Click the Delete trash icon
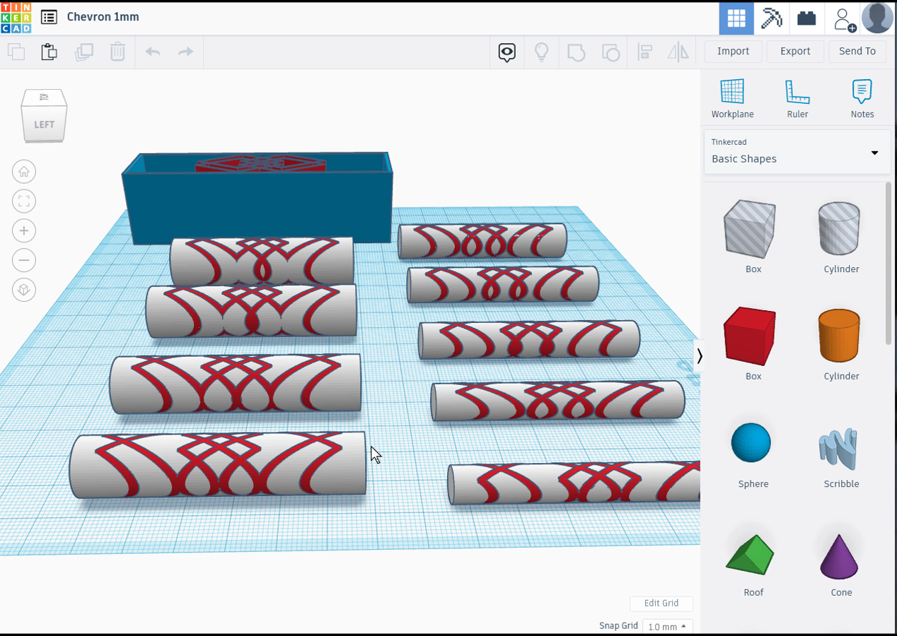Viewport: 897px width, 636px height. 117,52
